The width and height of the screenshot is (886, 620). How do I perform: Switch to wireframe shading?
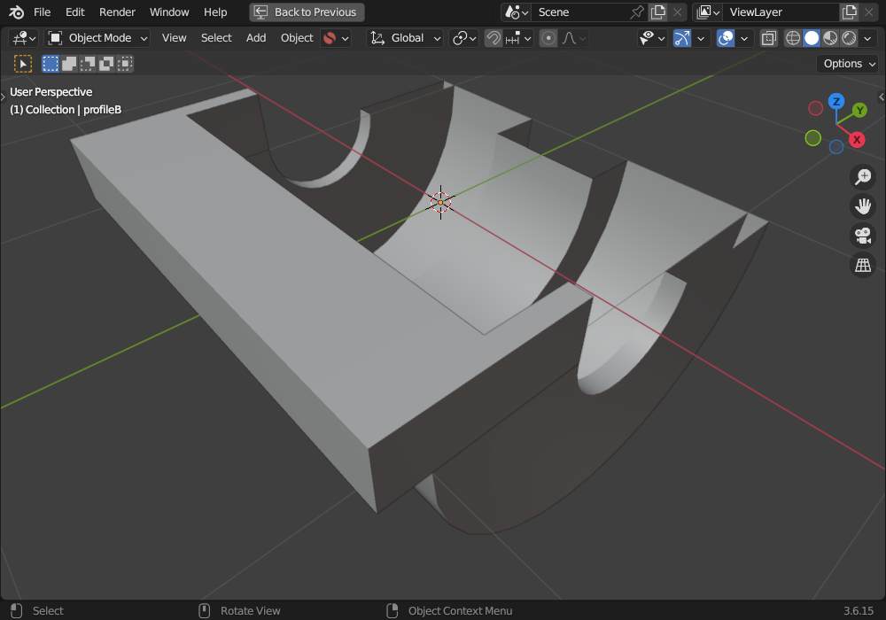[x=793, y=38]
